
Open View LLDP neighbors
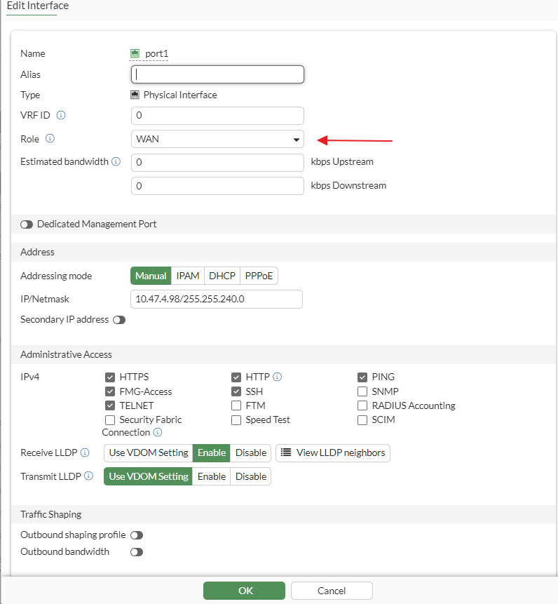point(333,452)
